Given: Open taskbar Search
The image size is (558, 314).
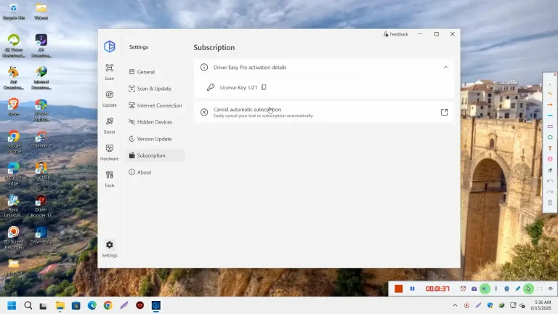Looking at the screenshot, I should 28,305.
